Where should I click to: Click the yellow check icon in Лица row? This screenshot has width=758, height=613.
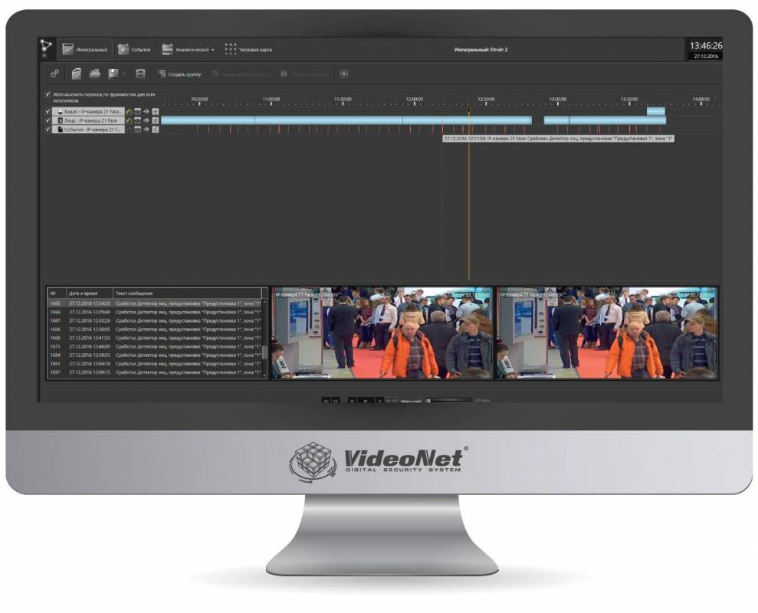coord(129,120)
